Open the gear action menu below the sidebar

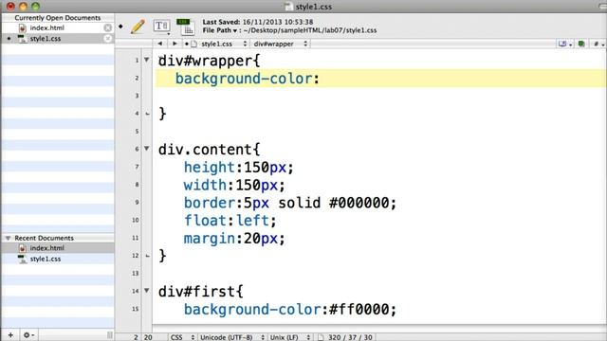point(28,334)
